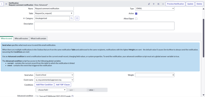Open the Type dropdown showing EMAIL

[155, 9]
